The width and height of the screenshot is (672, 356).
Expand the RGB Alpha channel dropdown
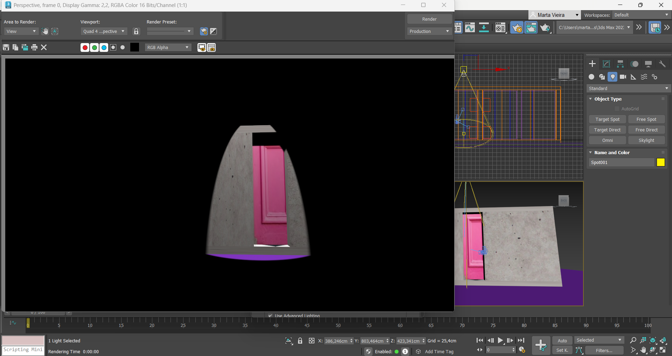[168, 48]
